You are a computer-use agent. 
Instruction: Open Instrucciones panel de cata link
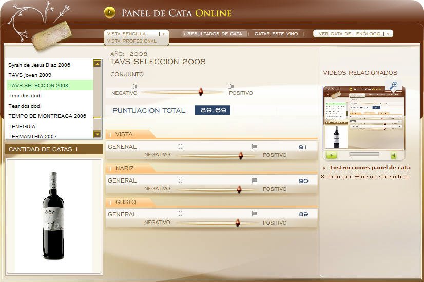[370, 168]
